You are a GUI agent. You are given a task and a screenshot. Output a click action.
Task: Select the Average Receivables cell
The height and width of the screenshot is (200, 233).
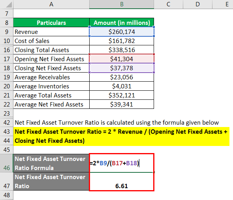click(51, 77)
